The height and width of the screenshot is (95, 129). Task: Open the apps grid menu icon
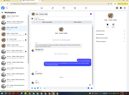117,8
